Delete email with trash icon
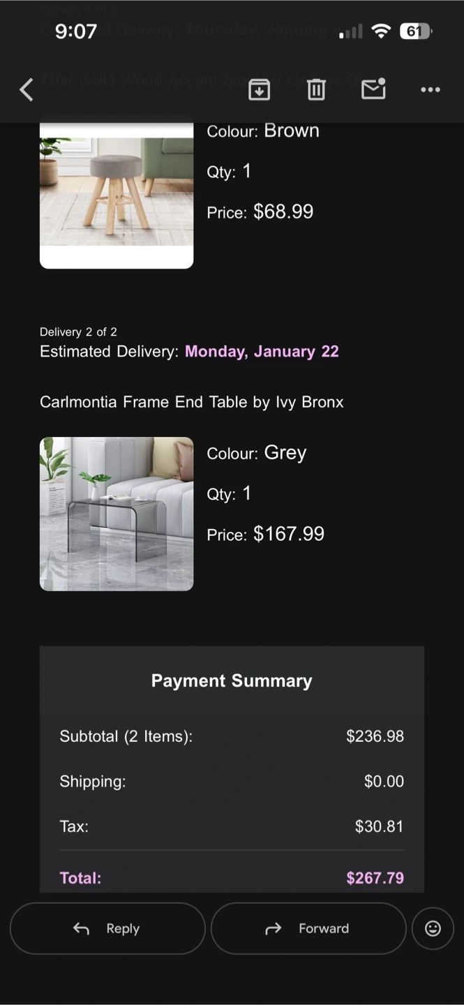Image resolution: width=464 pixels, height=1005 pixels. click(x=316, y=89)
